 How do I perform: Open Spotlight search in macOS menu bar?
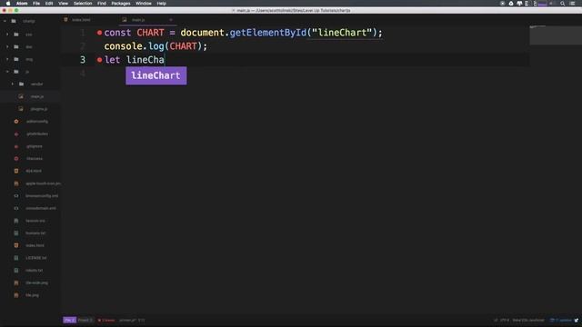pyautogui.click(x=563, y=4)
